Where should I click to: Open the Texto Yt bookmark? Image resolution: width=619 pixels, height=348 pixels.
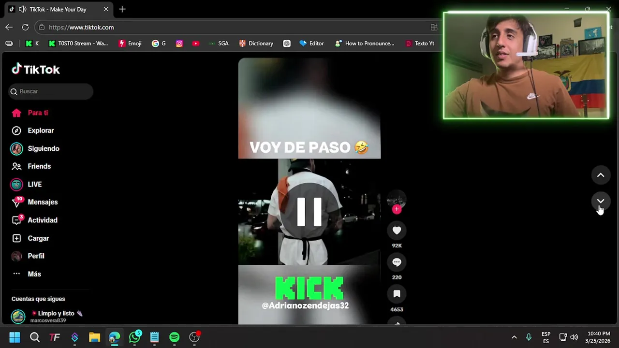tap(420, 43)
